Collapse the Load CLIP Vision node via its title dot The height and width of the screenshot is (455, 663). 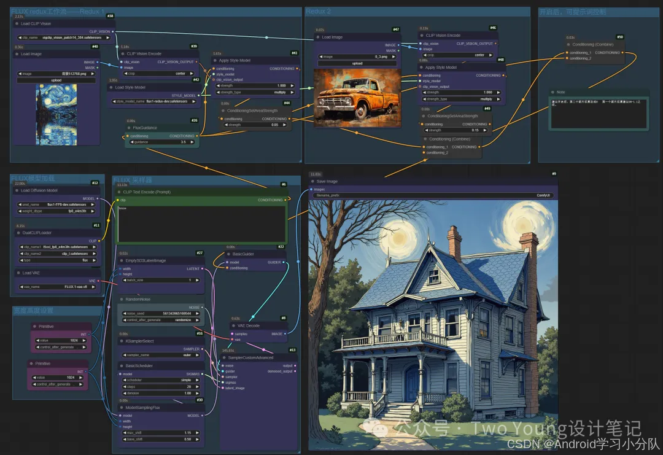coord(17,24)
